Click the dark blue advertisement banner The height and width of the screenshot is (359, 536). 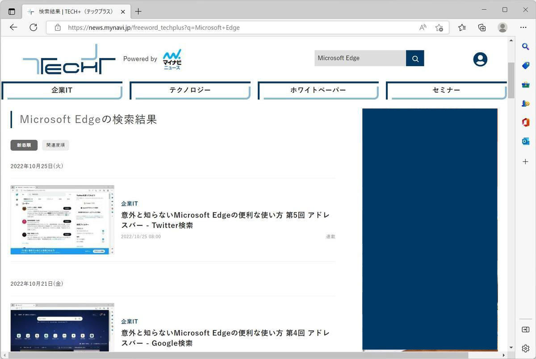[x=430, y=229]
